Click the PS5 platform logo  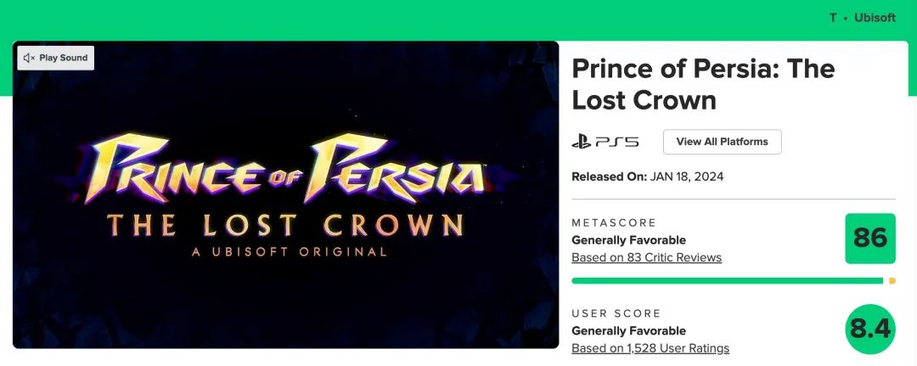pos(605,142)
